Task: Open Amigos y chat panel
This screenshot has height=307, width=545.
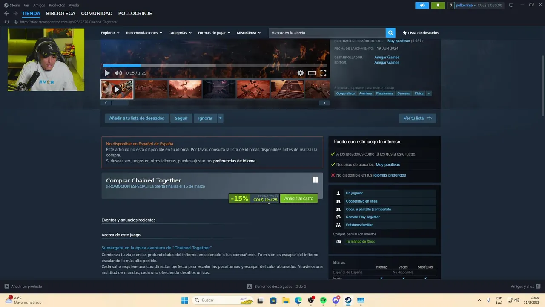Action: 525,287
